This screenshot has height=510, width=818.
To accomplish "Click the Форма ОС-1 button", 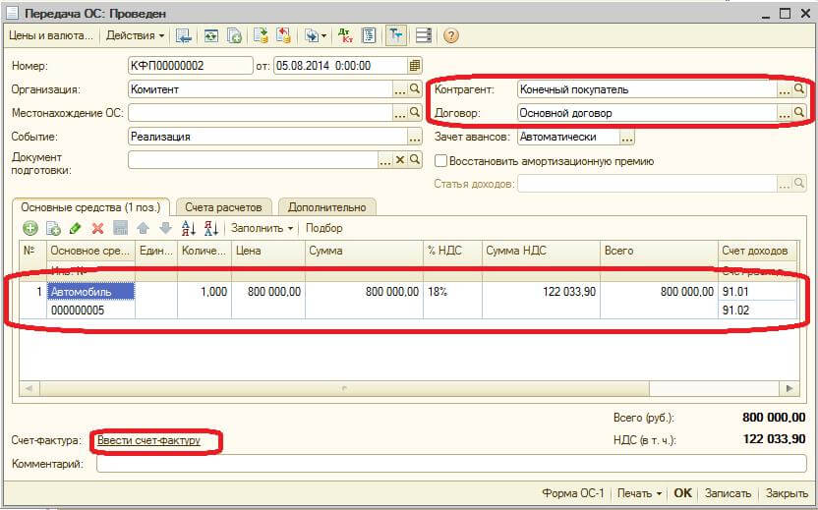I will pos(572,493).
